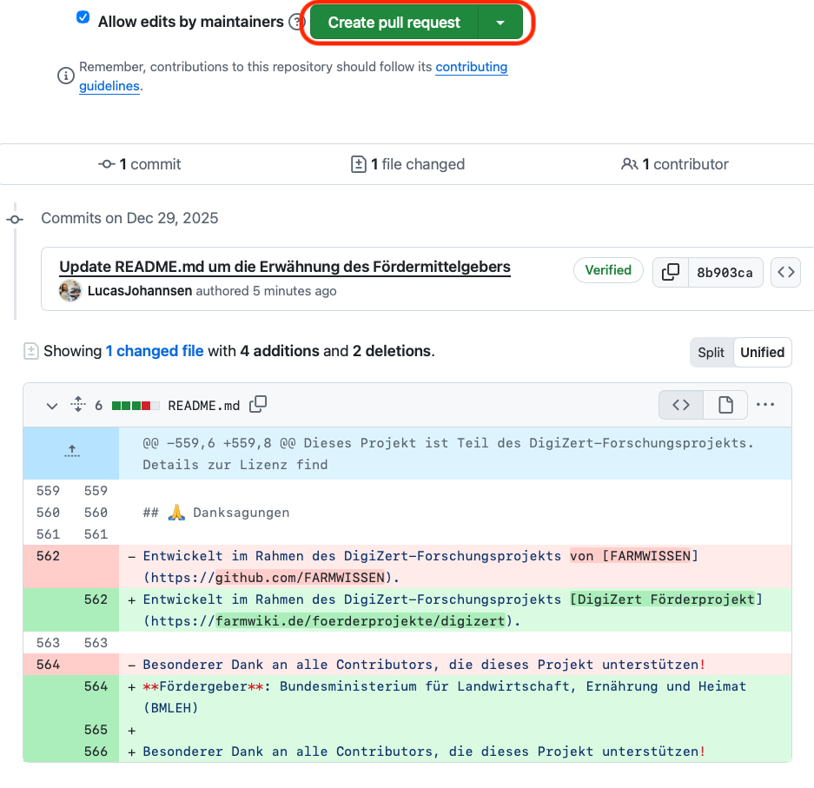Screen dimensions: 814x788
Task: Expand all lines of README.md diff
Action: click(x=78, y=405)
